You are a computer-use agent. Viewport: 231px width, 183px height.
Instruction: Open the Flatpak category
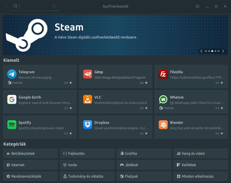click(144, 176)
